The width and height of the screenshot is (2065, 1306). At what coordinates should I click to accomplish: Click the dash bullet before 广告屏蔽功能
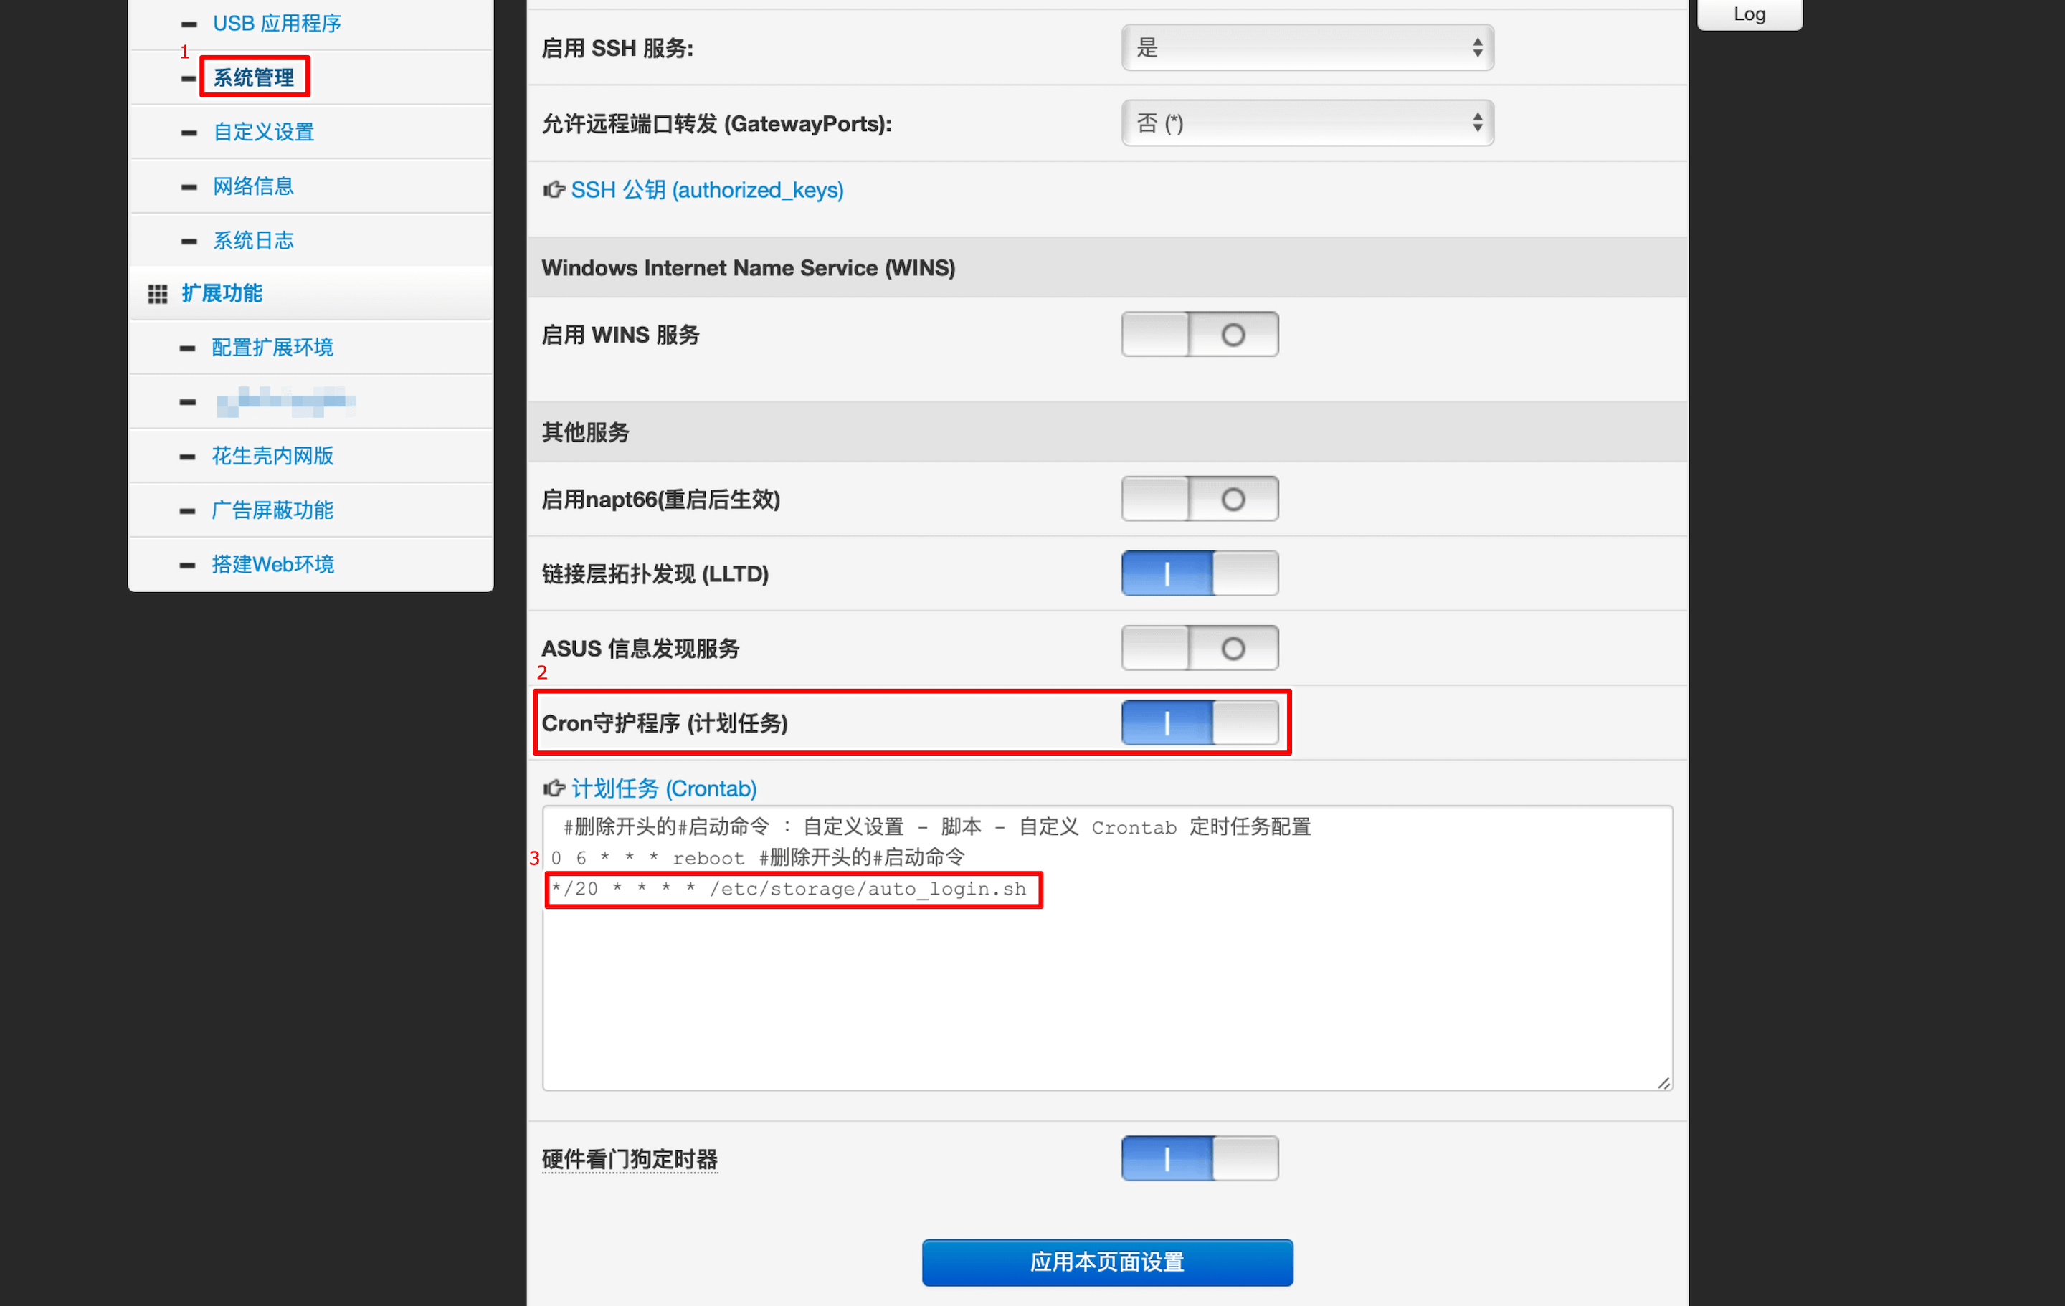[x=187, y=511]
